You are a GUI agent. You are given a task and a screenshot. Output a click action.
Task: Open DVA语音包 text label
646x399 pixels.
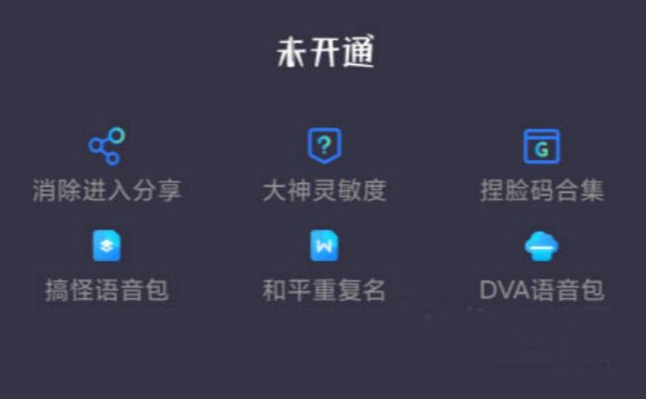point(541,290)
